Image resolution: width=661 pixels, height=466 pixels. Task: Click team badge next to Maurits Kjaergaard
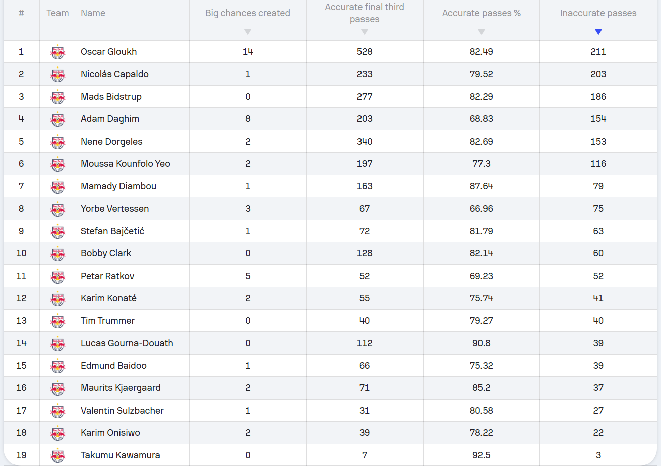pos(58,388)
